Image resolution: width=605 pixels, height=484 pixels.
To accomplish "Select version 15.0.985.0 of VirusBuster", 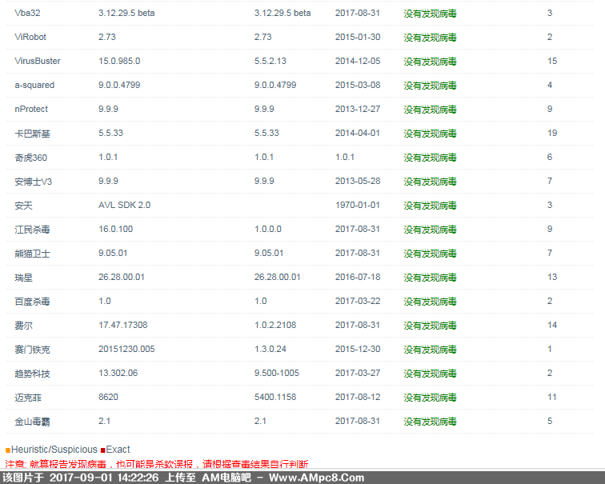I will (x=119, y=61).
